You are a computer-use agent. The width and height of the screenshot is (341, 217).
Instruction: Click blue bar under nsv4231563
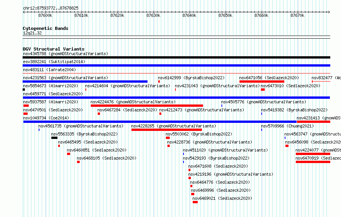[x=85, y=82]
